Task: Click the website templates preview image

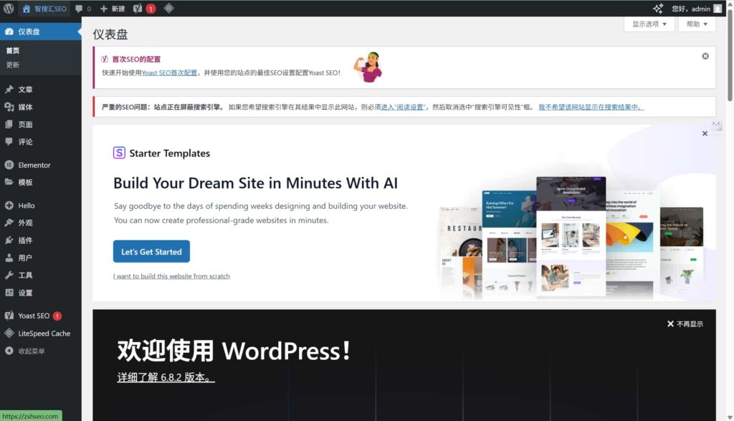Action: coord(571,238)
